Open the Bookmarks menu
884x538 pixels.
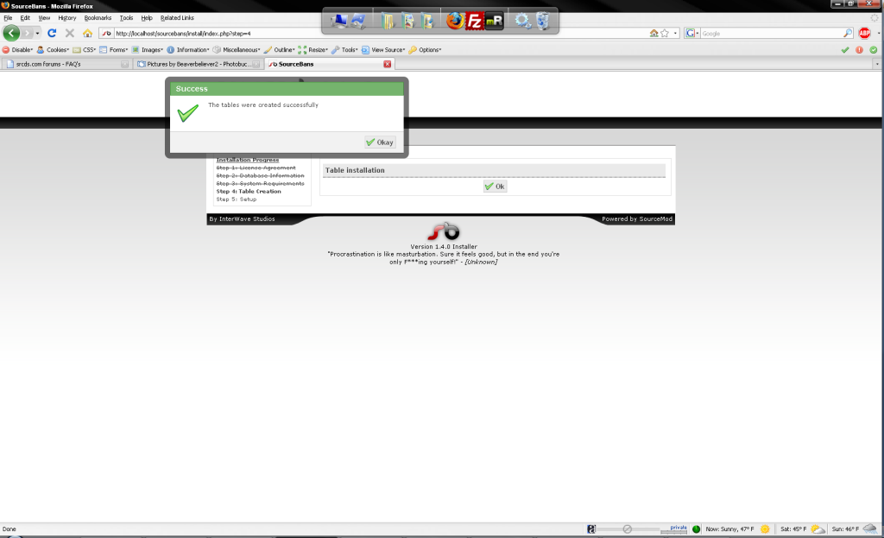[x=98, y=18]
